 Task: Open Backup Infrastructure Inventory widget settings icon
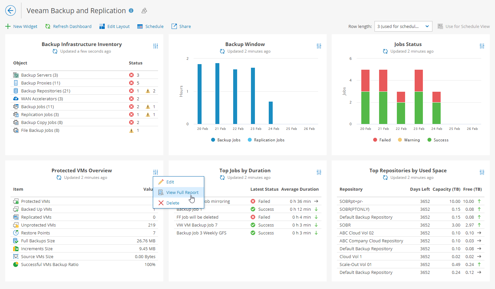[156, 46]
